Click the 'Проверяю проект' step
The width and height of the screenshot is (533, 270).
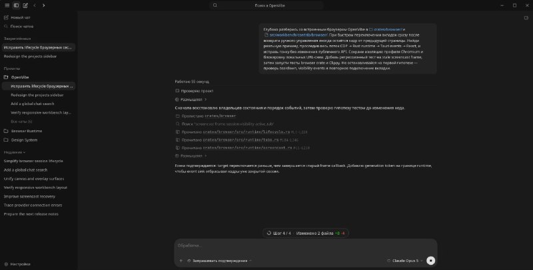tap(195, 91)
